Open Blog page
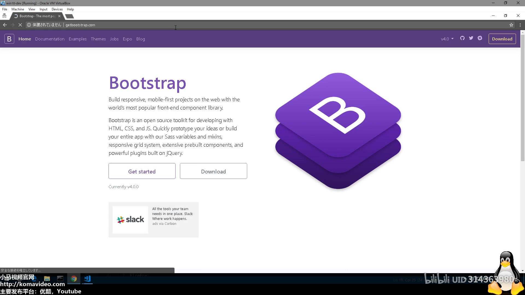 (141, 39)
